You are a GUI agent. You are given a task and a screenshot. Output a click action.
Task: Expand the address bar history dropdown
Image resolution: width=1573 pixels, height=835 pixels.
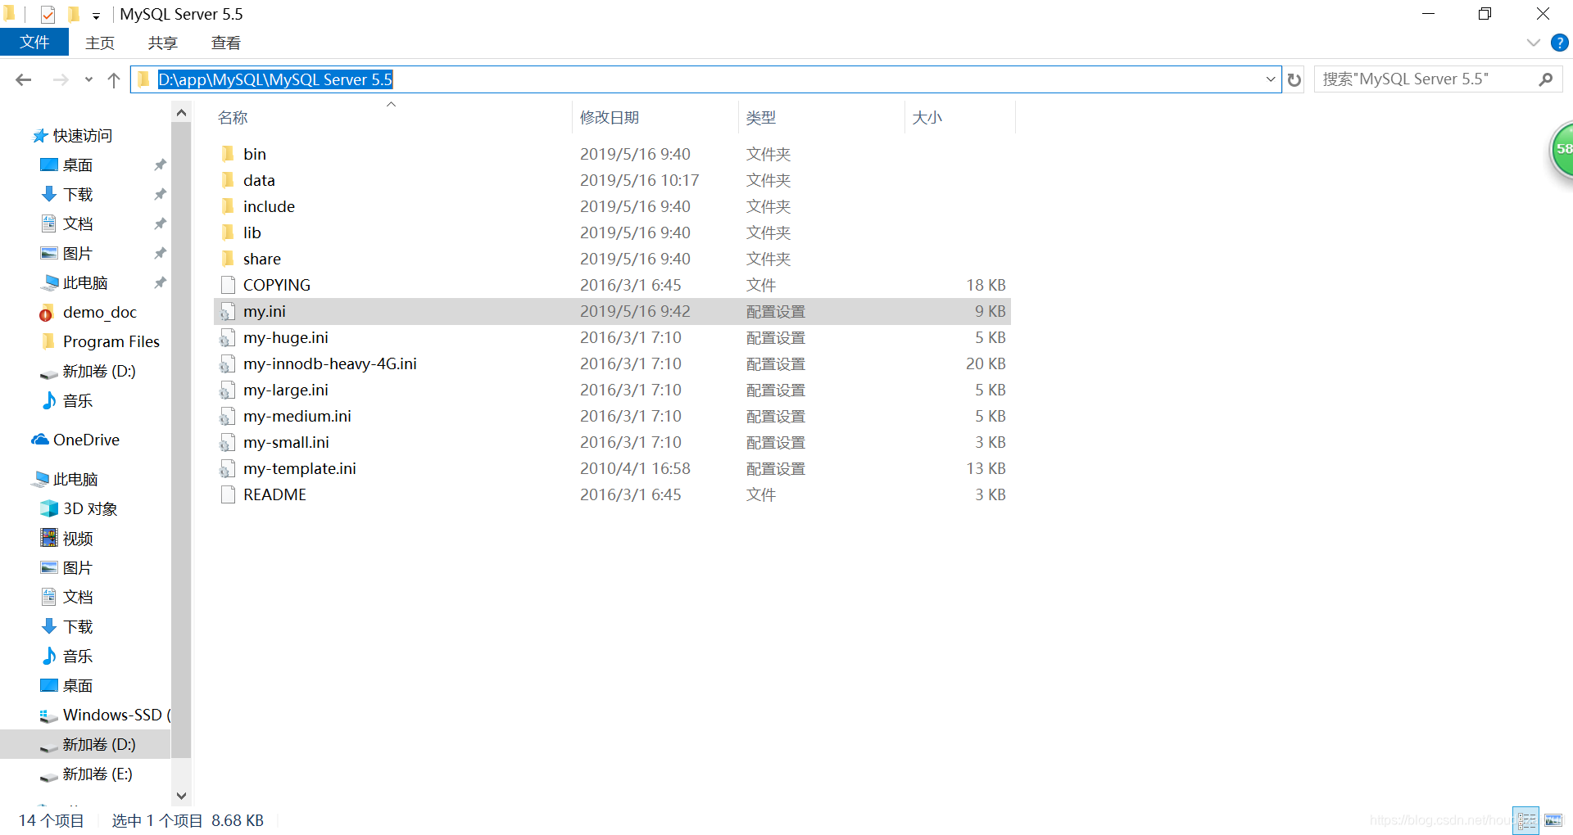1271,79
